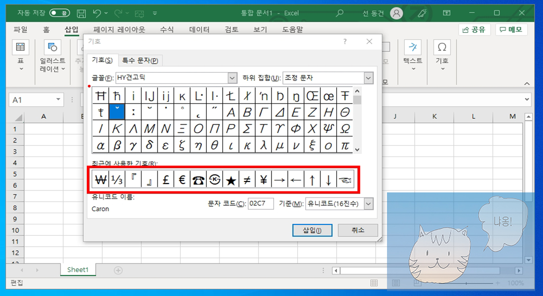Click the Undo arrow icon
The image size is (543, 296).
click(97, 13)
